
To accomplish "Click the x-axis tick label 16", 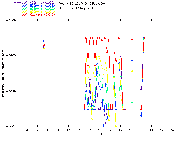I will coord(131,130).
